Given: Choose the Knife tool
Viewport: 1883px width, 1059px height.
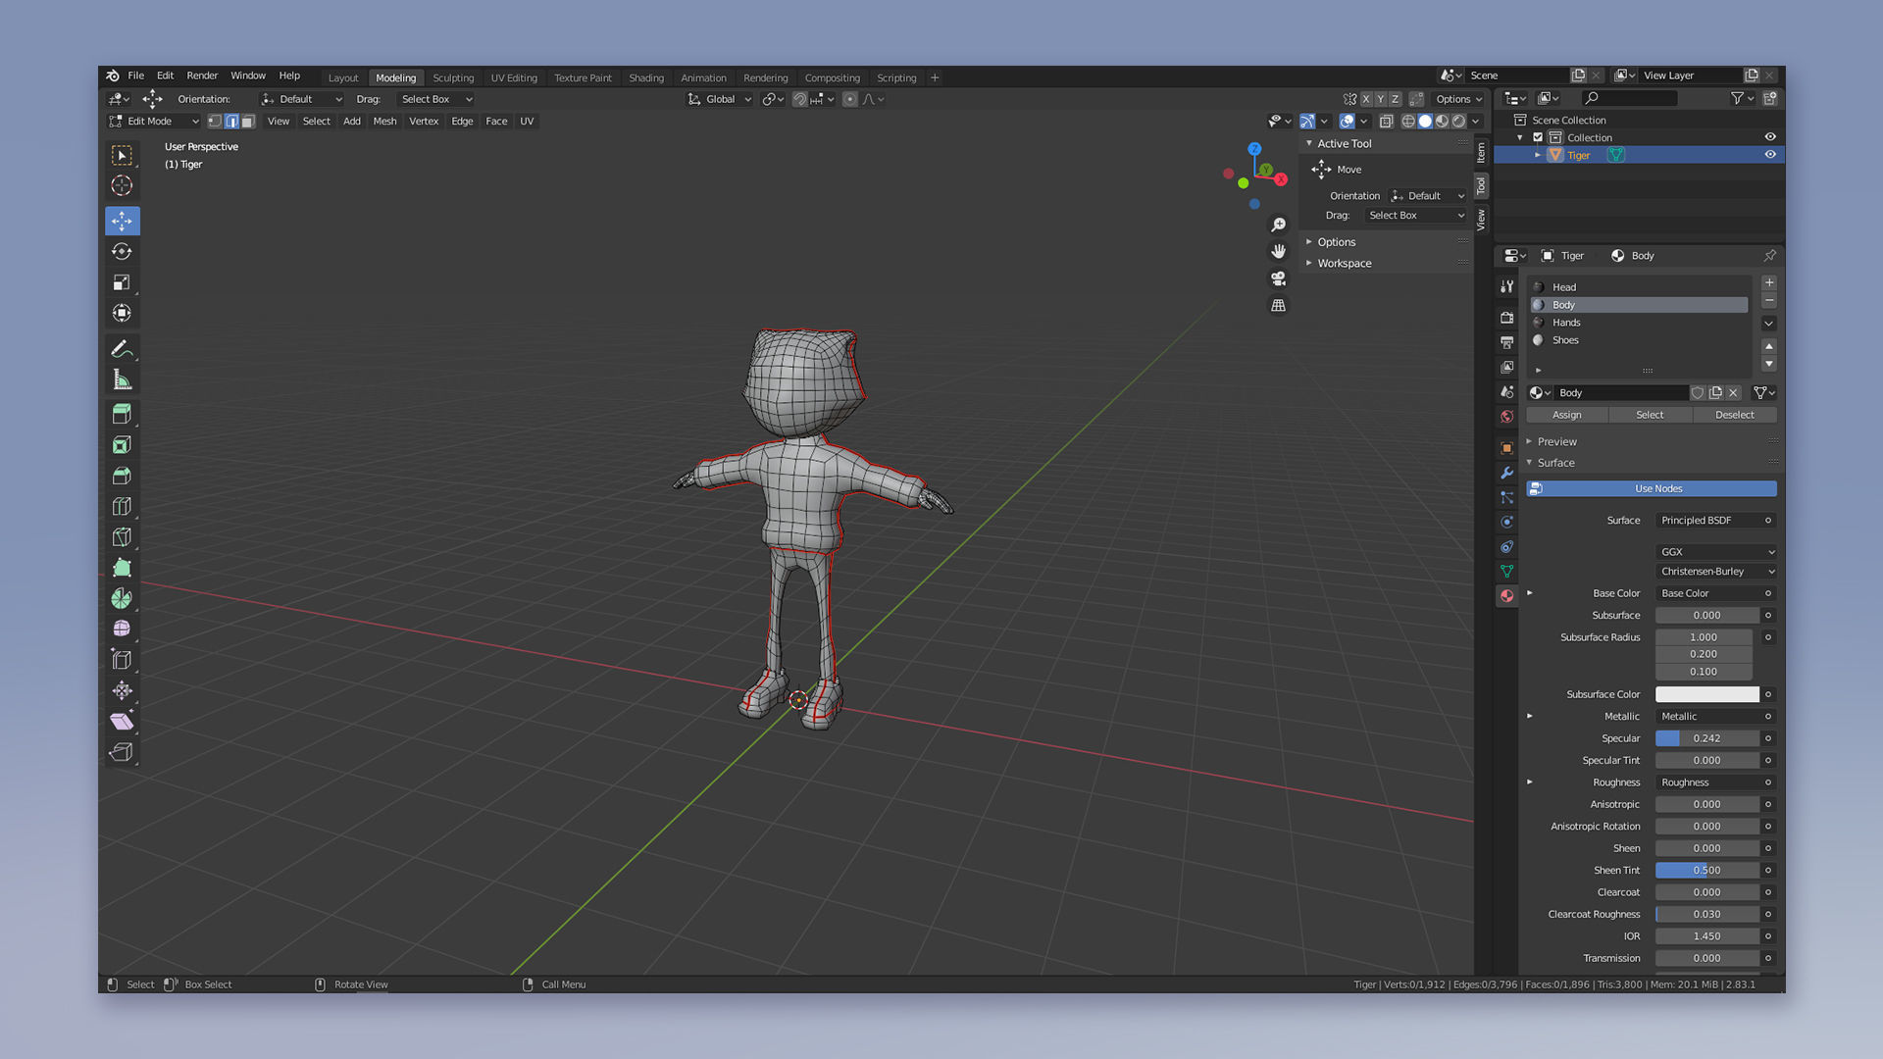Looking at the screenshot, I should (122, 537).
